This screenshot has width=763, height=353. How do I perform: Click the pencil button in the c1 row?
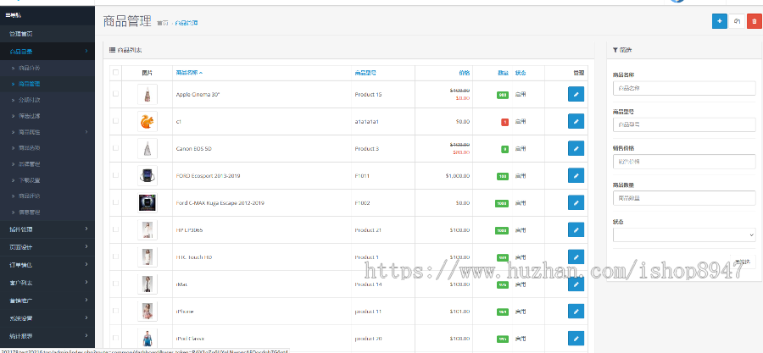pos(576,121)
